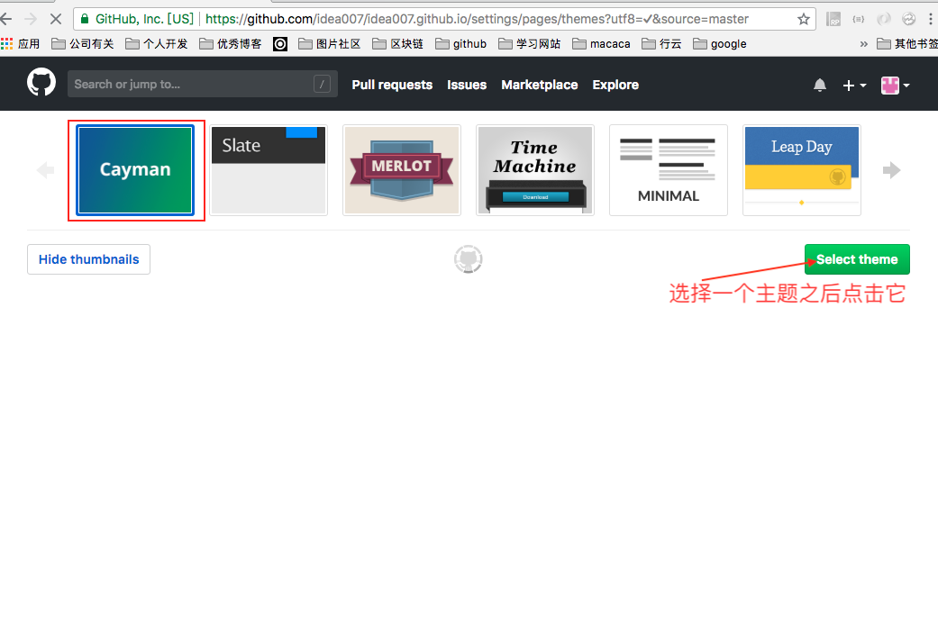Open the 个人开发 bookmark folder
The height and width of the screenshot is (633, 938).
click(157, 43)
